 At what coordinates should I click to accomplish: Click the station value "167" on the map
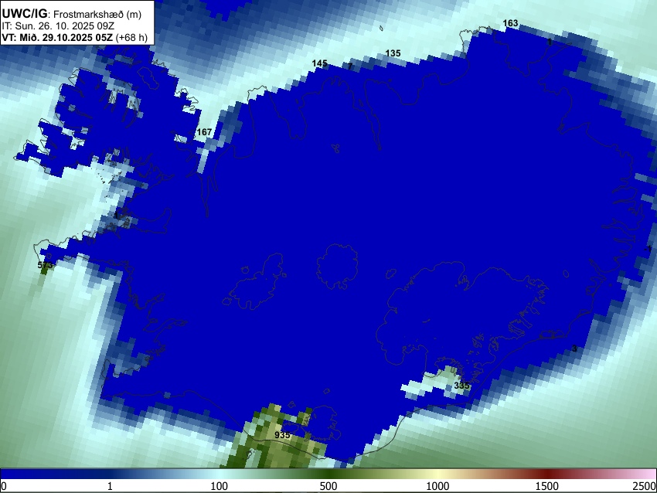[204, 132]
